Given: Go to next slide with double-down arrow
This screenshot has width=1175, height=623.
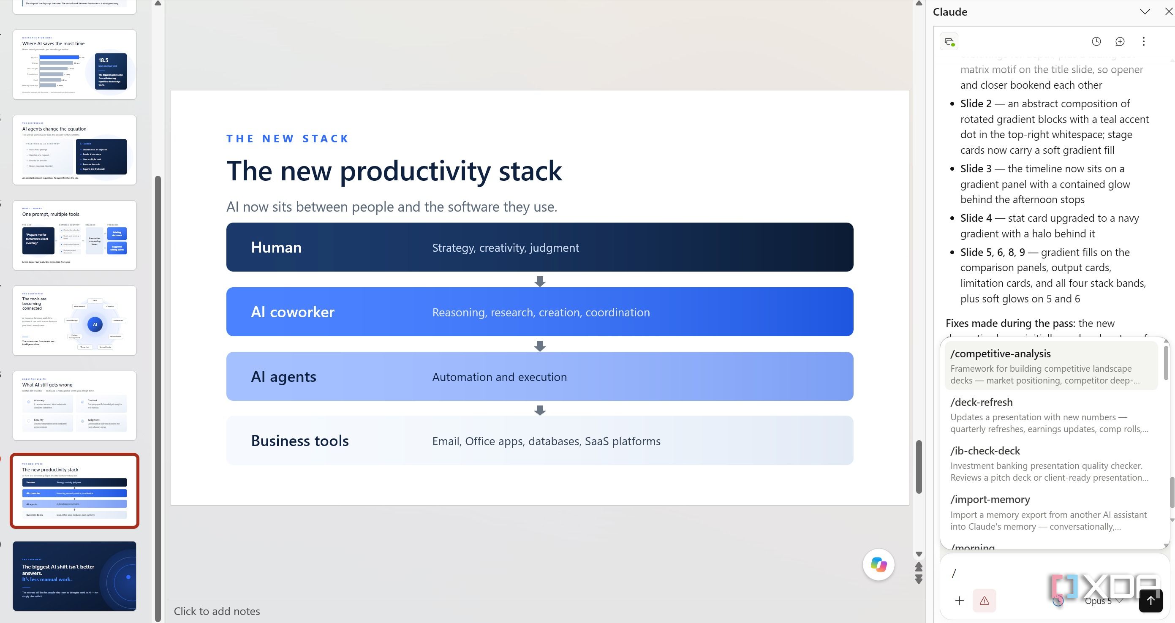Looking at the screenshot, I should click(919, 579).
